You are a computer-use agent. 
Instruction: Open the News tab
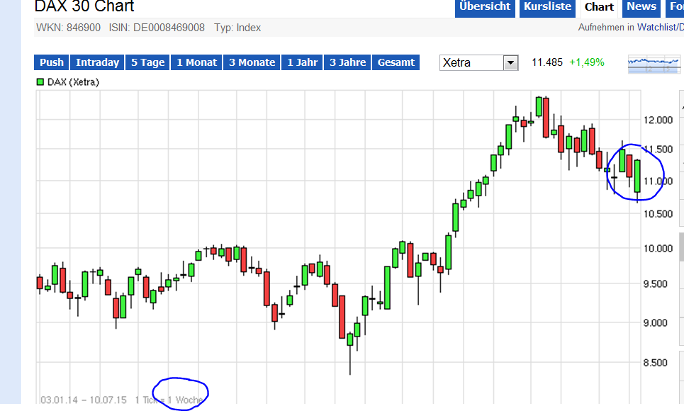[641, 7]
